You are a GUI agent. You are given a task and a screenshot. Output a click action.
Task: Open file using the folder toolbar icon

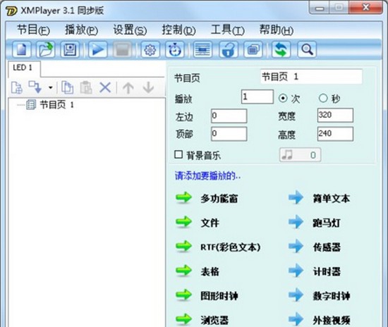pyautogui.click(x=46, y=49)
